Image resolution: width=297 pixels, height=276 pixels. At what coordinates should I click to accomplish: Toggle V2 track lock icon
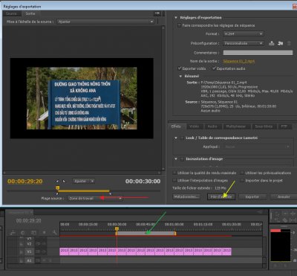click(22, 244)
